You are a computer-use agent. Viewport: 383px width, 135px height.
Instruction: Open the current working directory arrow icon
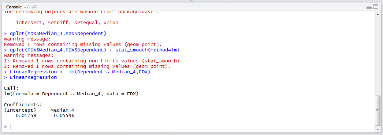(x=34, y=7)
